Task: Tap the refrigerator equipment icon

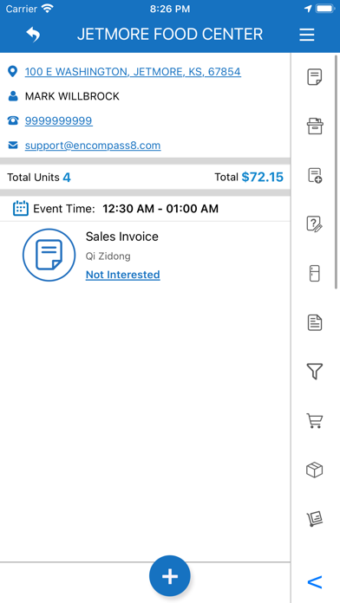Action: [315, 274]
